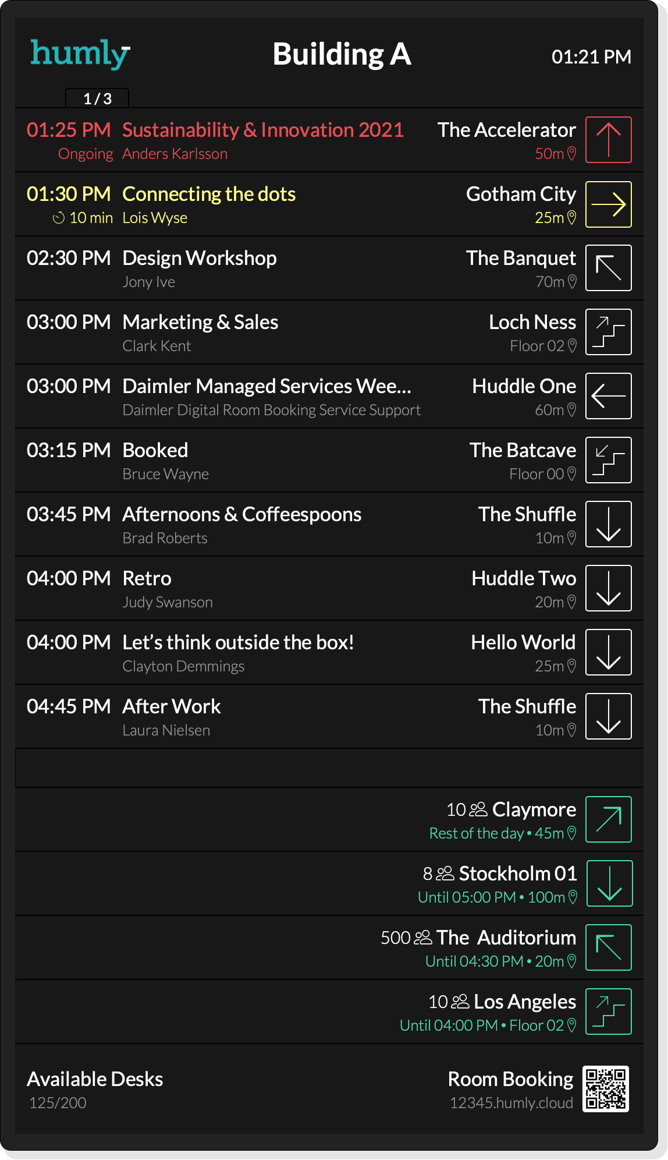
Task: Click the people capacity icon beside The Auditorium
Action: click(x=423, y=938)
